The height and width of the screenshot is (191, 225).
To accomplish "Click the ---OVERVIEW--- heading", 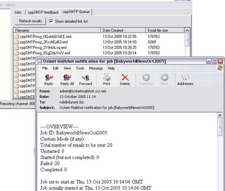I will [59, 126].
